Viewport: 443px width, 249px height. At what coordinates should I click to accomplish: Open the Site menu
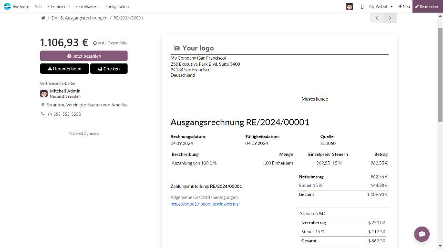pyautogui.click(x=38, y=7)
